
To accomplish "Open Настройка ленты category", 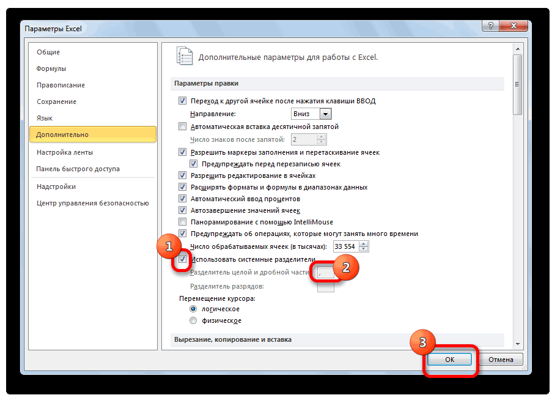I will (x=65, y=152).
